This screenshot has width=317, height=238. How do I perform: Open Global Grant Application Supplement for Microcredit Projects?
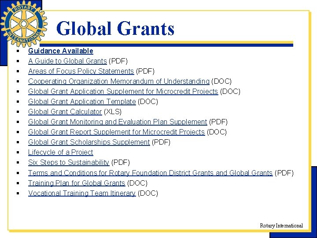(x=123, y=91)
